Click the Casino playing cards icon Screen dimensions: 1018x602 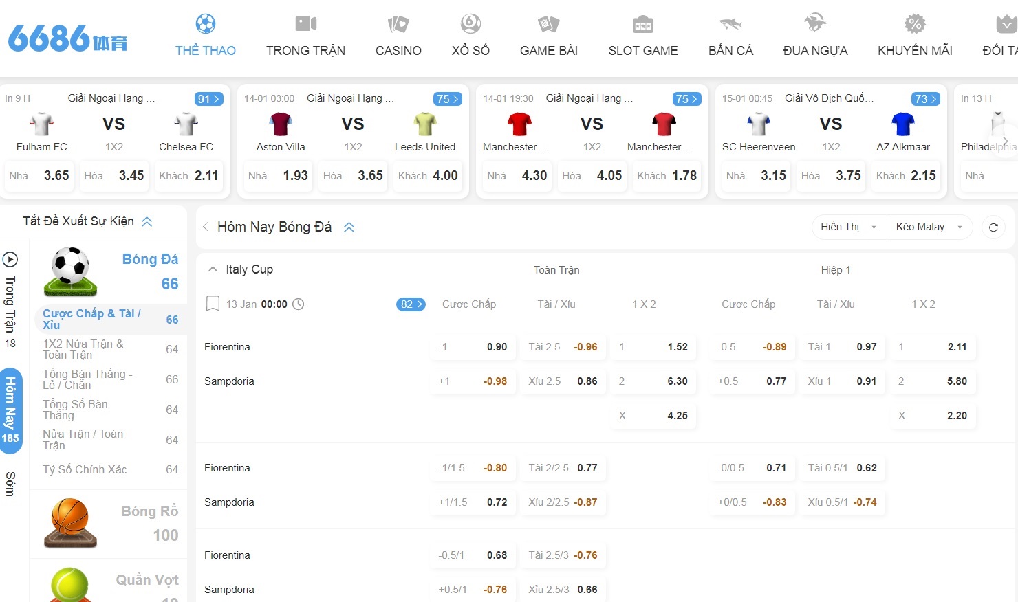point(398,24)
